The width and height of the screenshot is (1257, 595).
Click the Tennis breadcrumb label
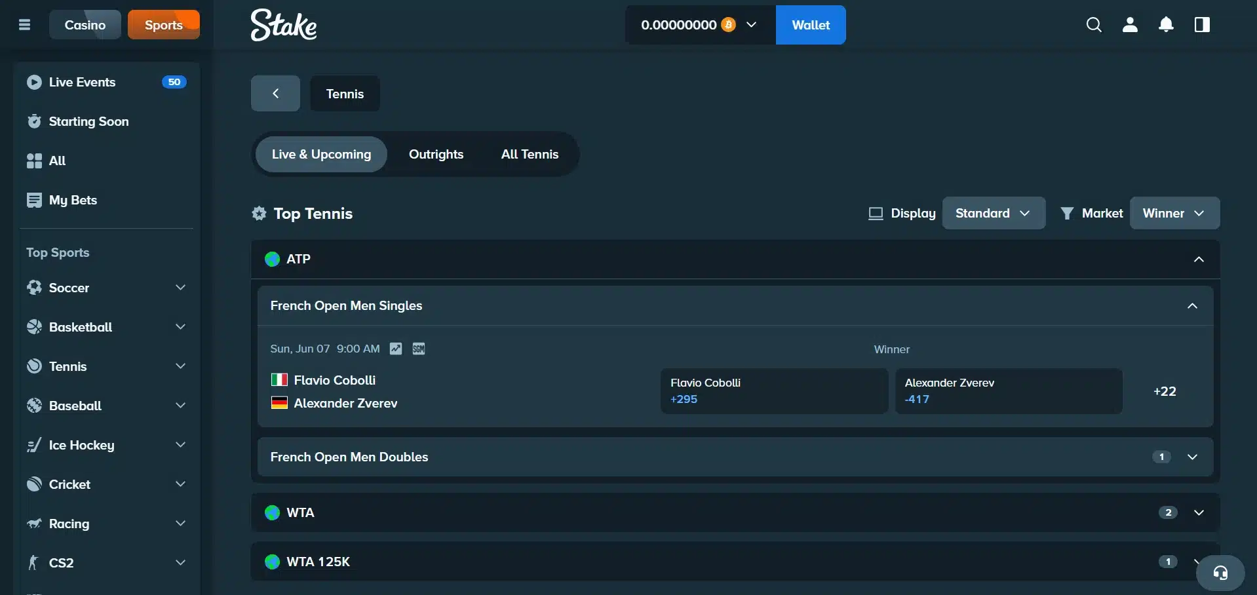point(345,94)
